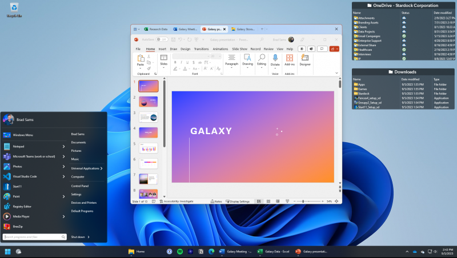
Task: Click Display Settings in status bar
Action: [x=238, y=201]
